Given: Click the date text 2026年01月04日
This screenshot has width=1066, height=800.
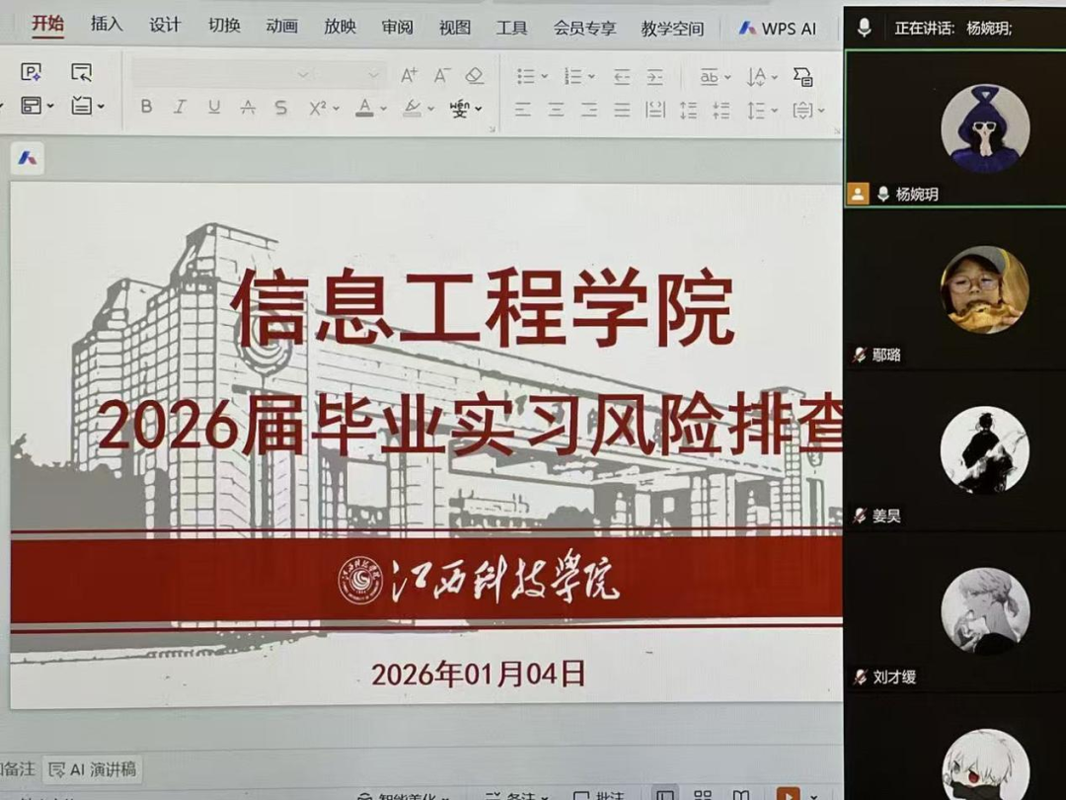Looking at the screenshot, I should (479, 675).
